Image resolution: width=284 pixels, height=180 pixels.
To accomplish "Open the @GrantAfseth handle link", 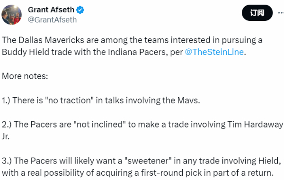I will (x=53, y=20).
